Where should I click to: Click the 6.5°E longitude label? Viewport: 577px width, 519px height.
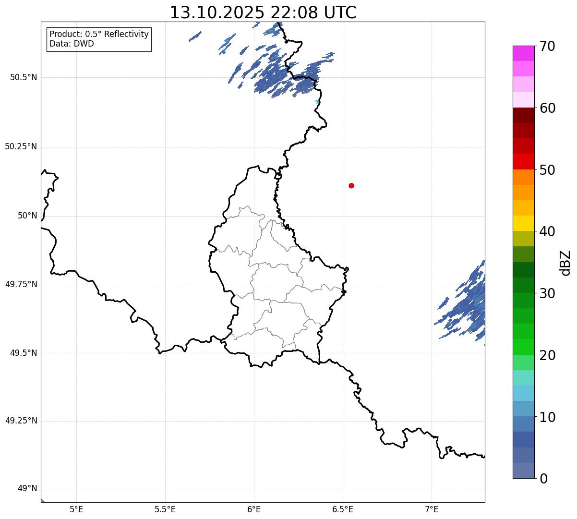click(x=343, y=509)
